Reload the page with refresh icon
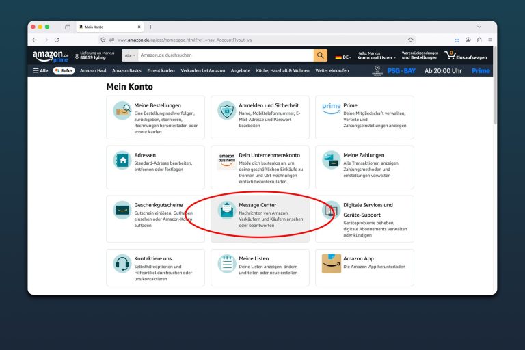 coord(57,40)
